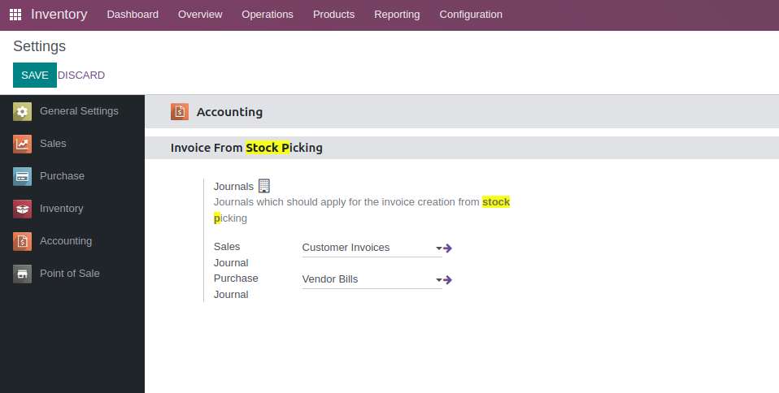Open the Reporting menu

click(397, 15)
